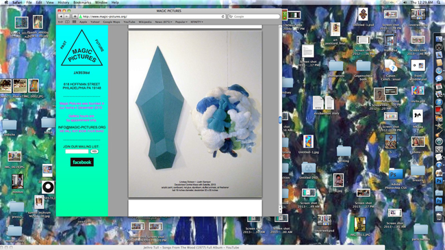Open the Google Maps bookmark
Viewport: 445px width, 250px height.
pos(112,22)
